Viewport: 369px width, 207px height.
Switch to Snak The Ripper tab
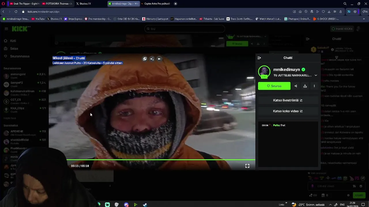[24, 4]
